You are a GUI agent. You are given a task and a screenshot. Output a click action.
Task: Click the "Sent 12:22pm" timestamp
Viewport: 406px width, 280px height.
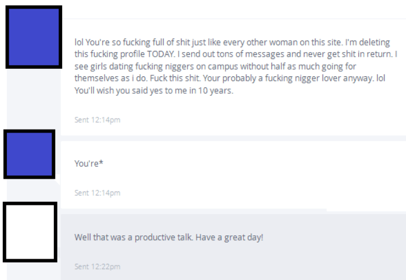[97, 267]
